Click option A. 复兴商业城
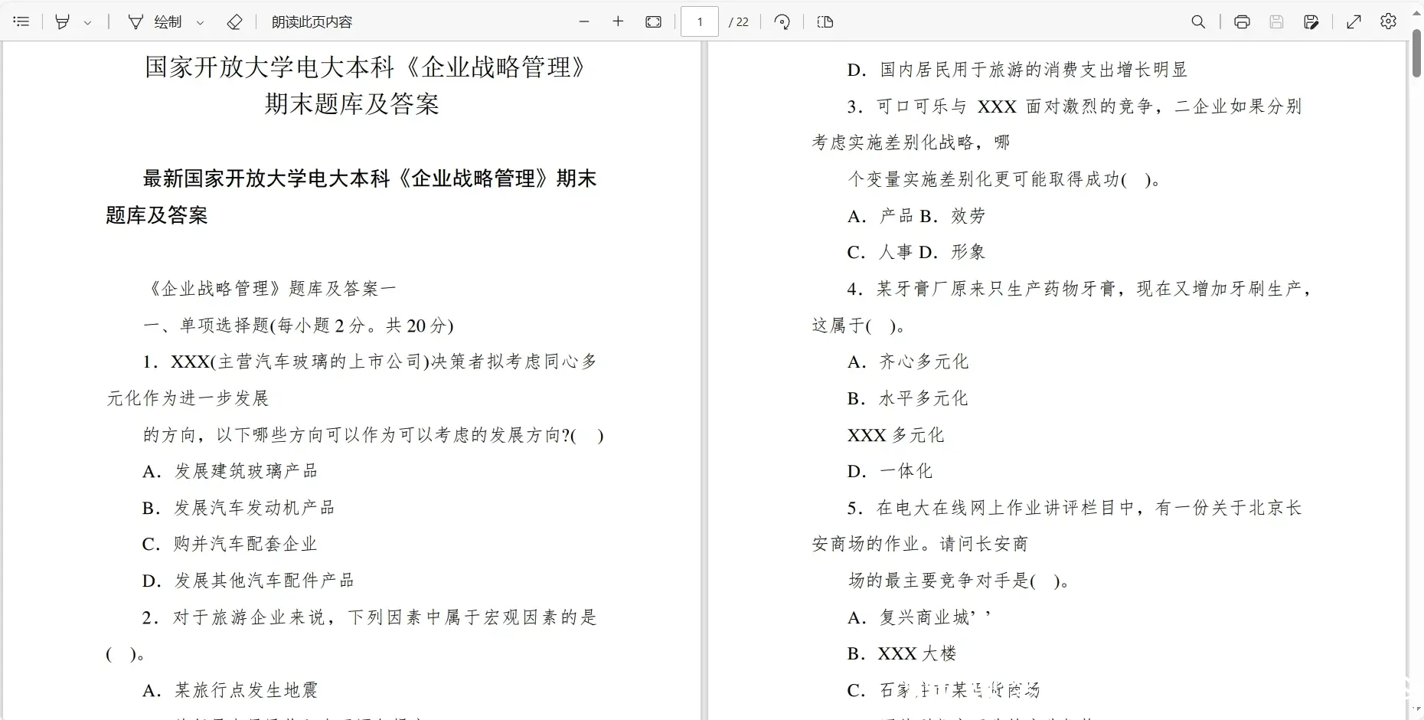The width and height of the screenshot is (1424, 720). 919,617
